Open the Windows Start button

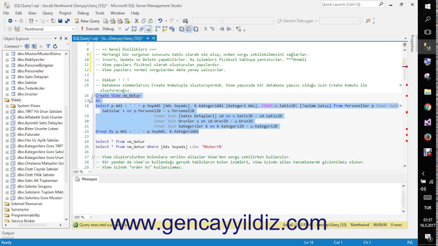pyautogui.click(x=428, y=6)
